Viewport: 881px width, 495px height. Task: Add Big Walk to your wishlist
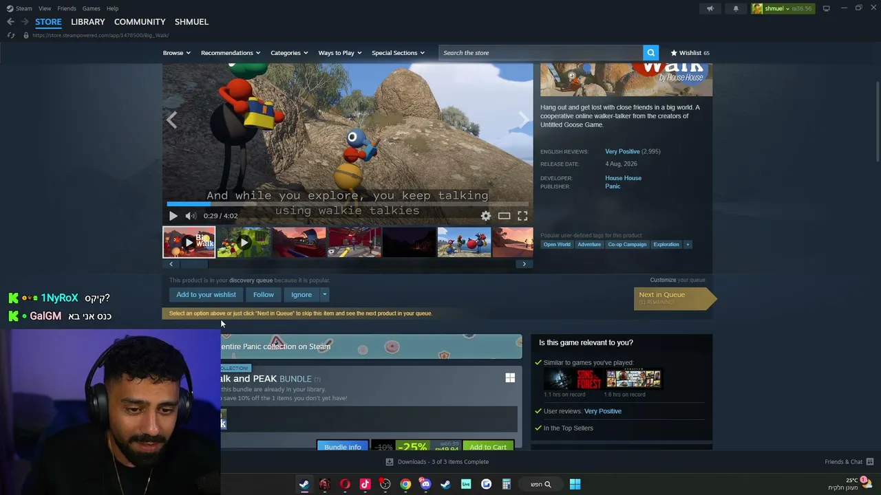pos(206,295)
